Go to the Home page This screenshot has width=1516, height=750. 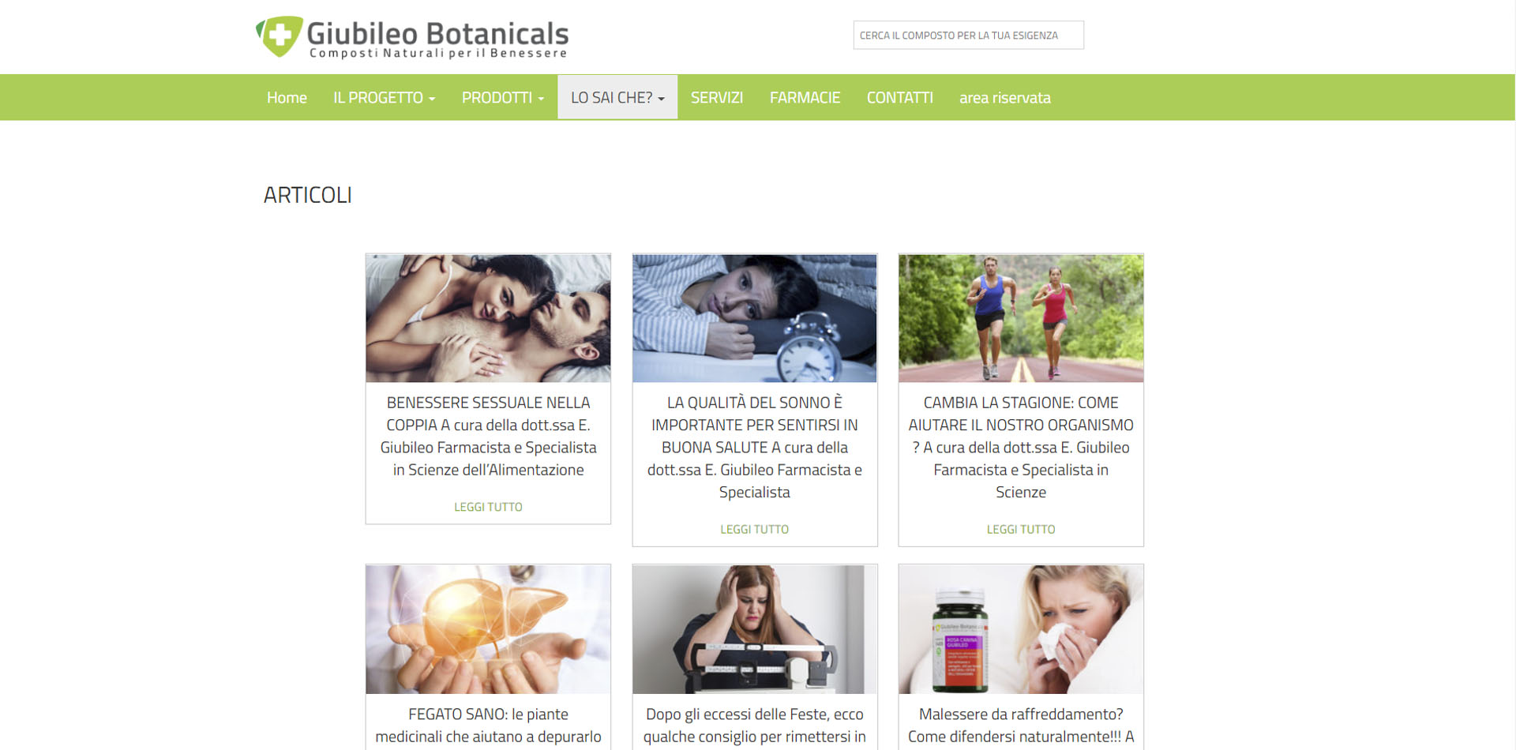pos(287,98)
